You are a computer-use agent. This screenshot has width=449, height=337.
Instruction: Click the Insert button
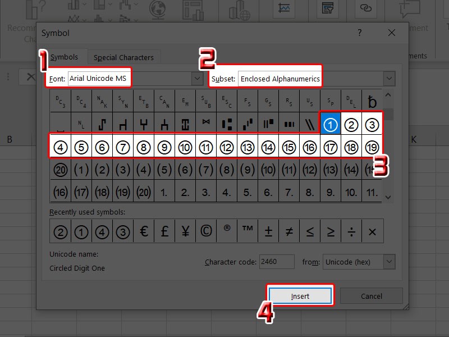coord(300,296)
